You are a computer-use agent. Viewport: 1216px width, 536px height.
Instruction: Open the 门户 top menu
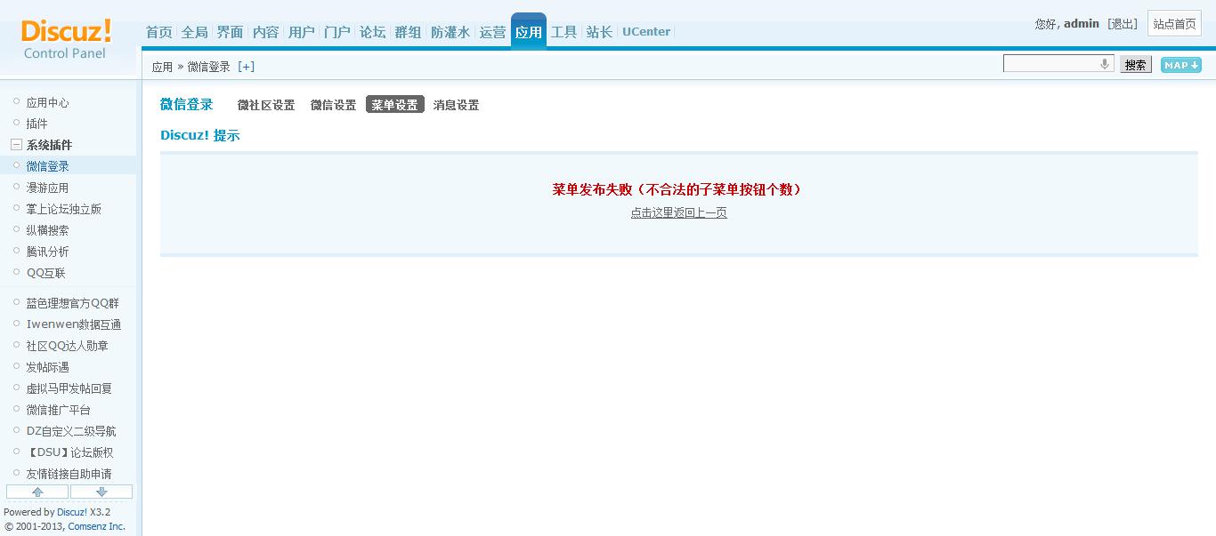pyautogui.click(x=337, y=32)
